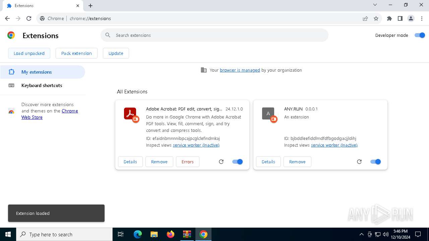Open WinRAR from taskbar
Viewport: 429px width, 241px height.
tap(187, 234)
